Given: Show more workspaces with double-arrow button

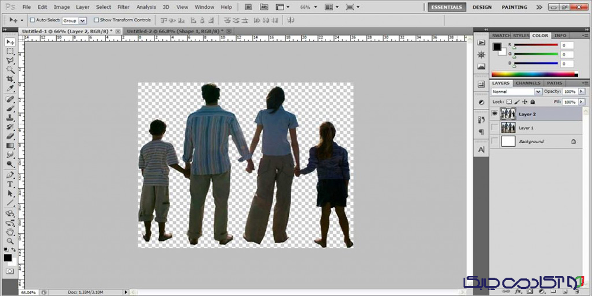Looking at the screenshot, I should (539, 7).
